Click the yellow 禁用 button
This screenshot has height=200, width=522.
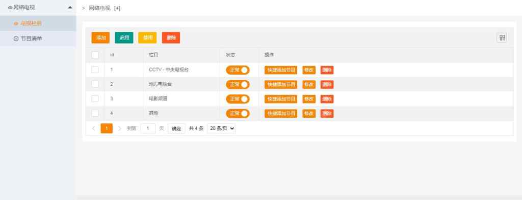[x=147, y=38]
